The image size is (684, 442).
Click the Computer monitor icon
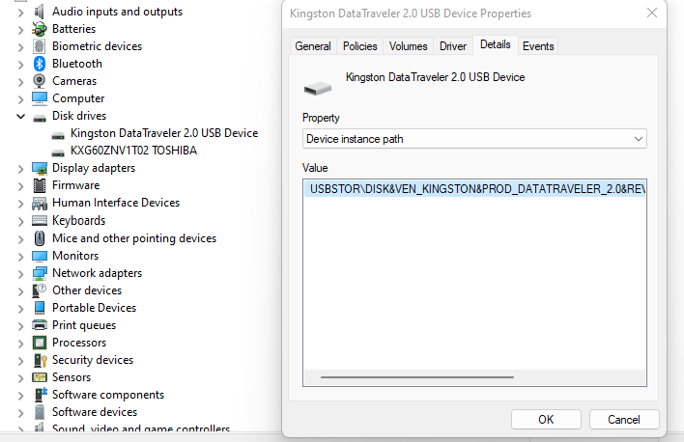[x=40, y=98]
